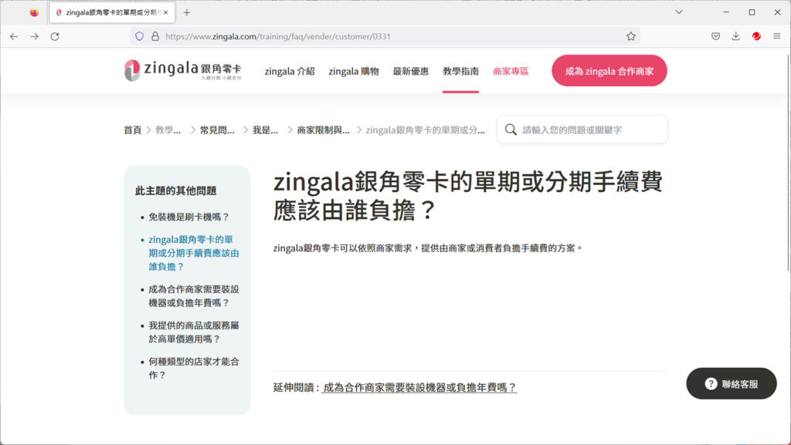The height and width of the screenshot is (445, 791).
Task: Click the zingala 銀角零卡 logo
Action: point(183,70)
